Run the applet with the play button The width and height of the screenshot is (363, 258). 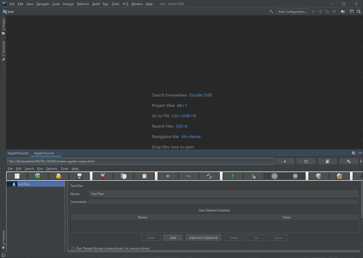pyautogui.click(x=285, y=161)
